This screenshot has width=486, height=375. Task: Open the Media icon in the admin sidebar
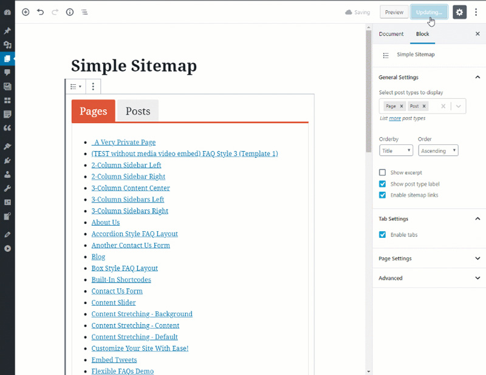click(7, 87)
